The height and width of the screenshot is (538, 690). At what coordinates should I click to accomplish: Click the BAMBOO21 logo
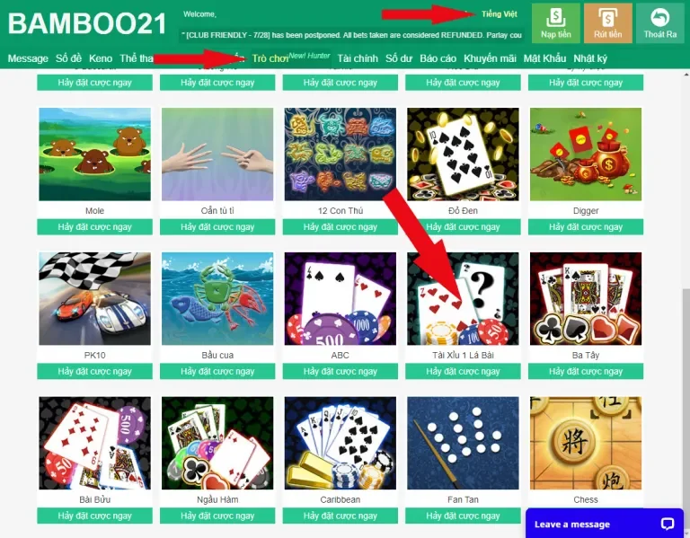(87, 23)
